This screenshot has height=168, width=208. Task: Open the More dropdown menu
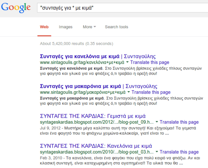pos(89,27)
